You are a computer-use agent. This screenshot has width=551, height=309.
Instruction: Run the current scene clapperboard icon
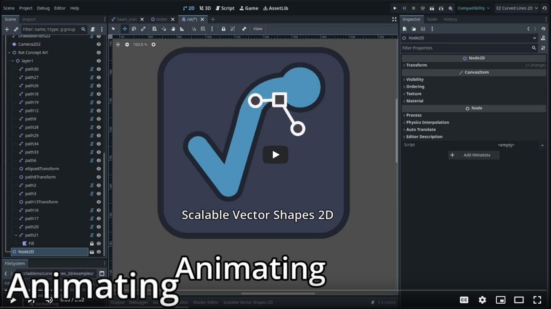click(432, 8)
